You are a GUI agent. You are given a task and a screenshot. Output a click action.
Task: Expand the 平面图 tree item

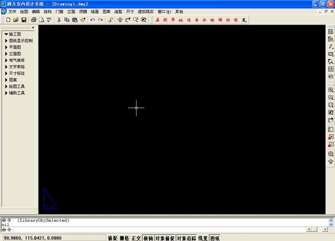(15, 47)
